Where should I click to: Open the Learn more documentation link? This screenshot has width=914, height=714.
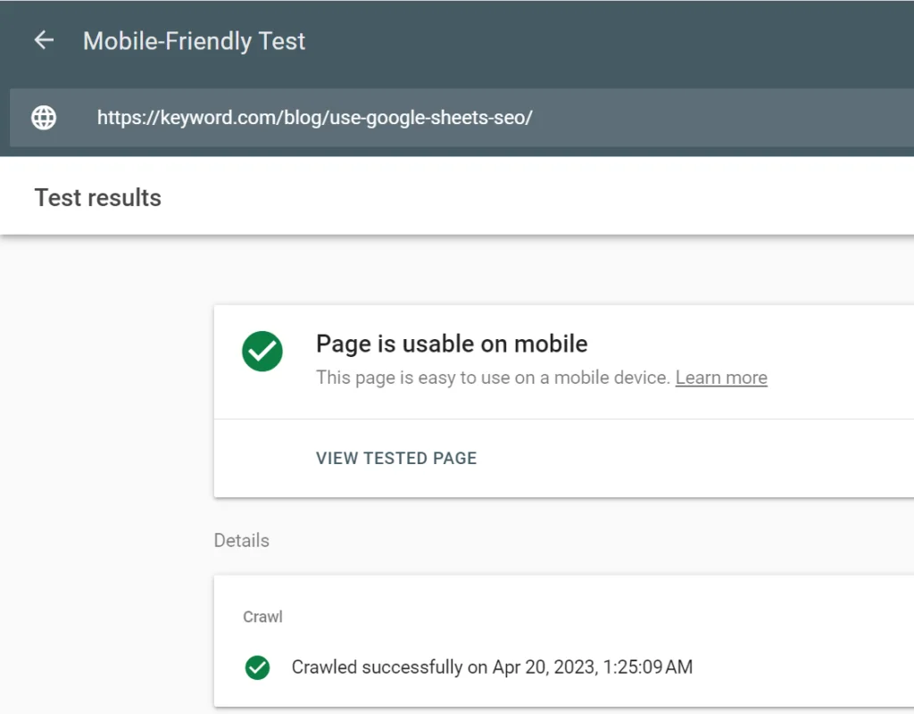[x=721, y=378]
